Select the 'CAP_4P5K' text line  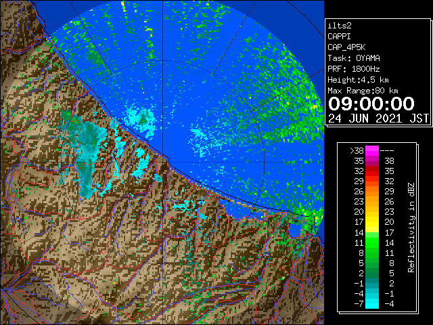346,47
